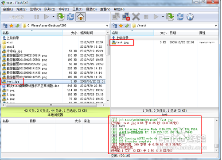Open the local transfer play dropdown arrow
222x160 pixels.
[x=53, y=17]
